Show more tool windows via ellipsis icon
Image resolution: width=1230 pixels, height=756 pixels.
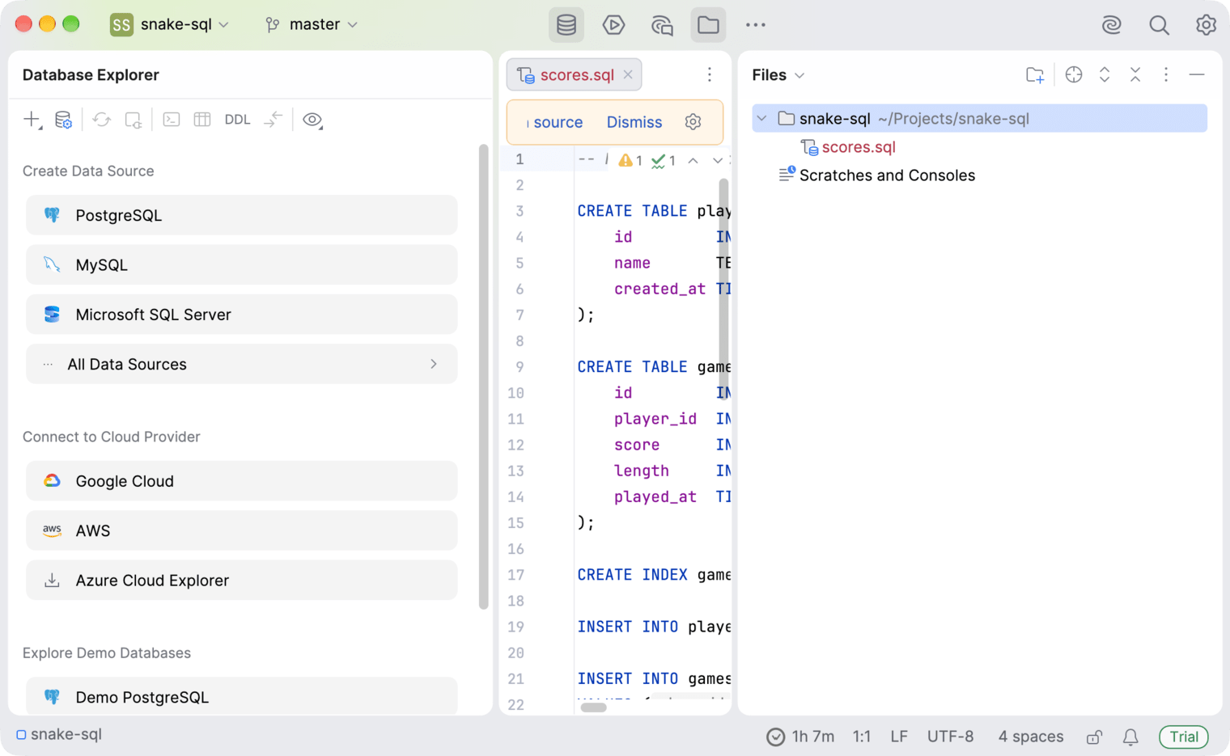[756, 25]
